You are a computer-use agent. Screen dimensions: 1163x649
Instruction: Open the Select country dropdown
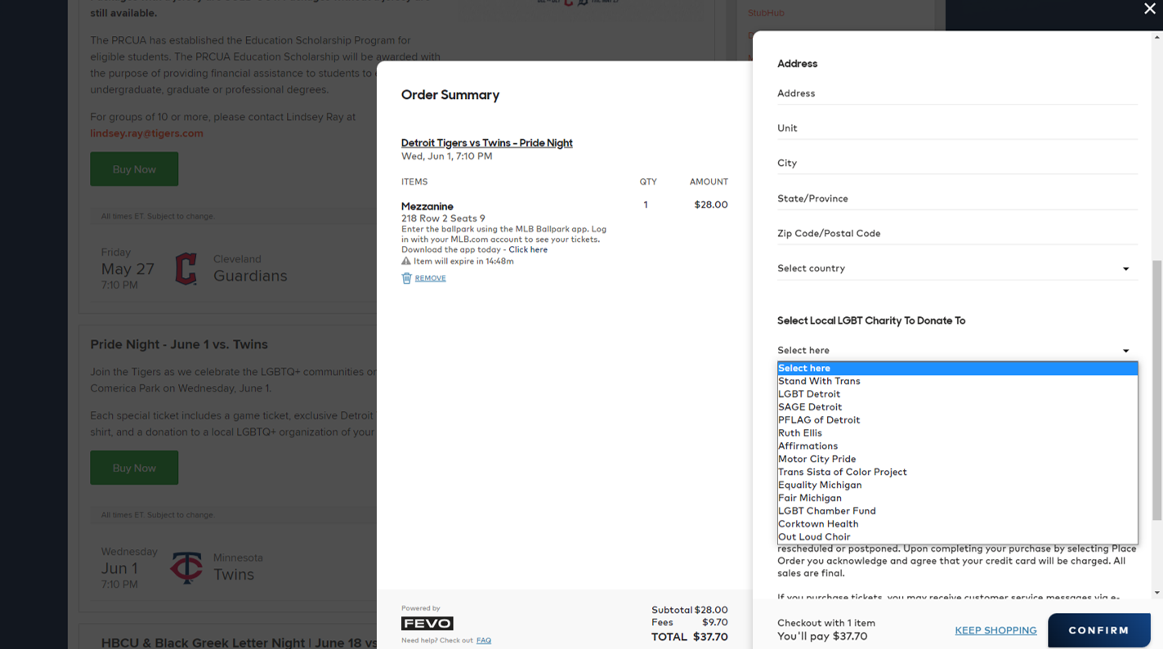956,268
